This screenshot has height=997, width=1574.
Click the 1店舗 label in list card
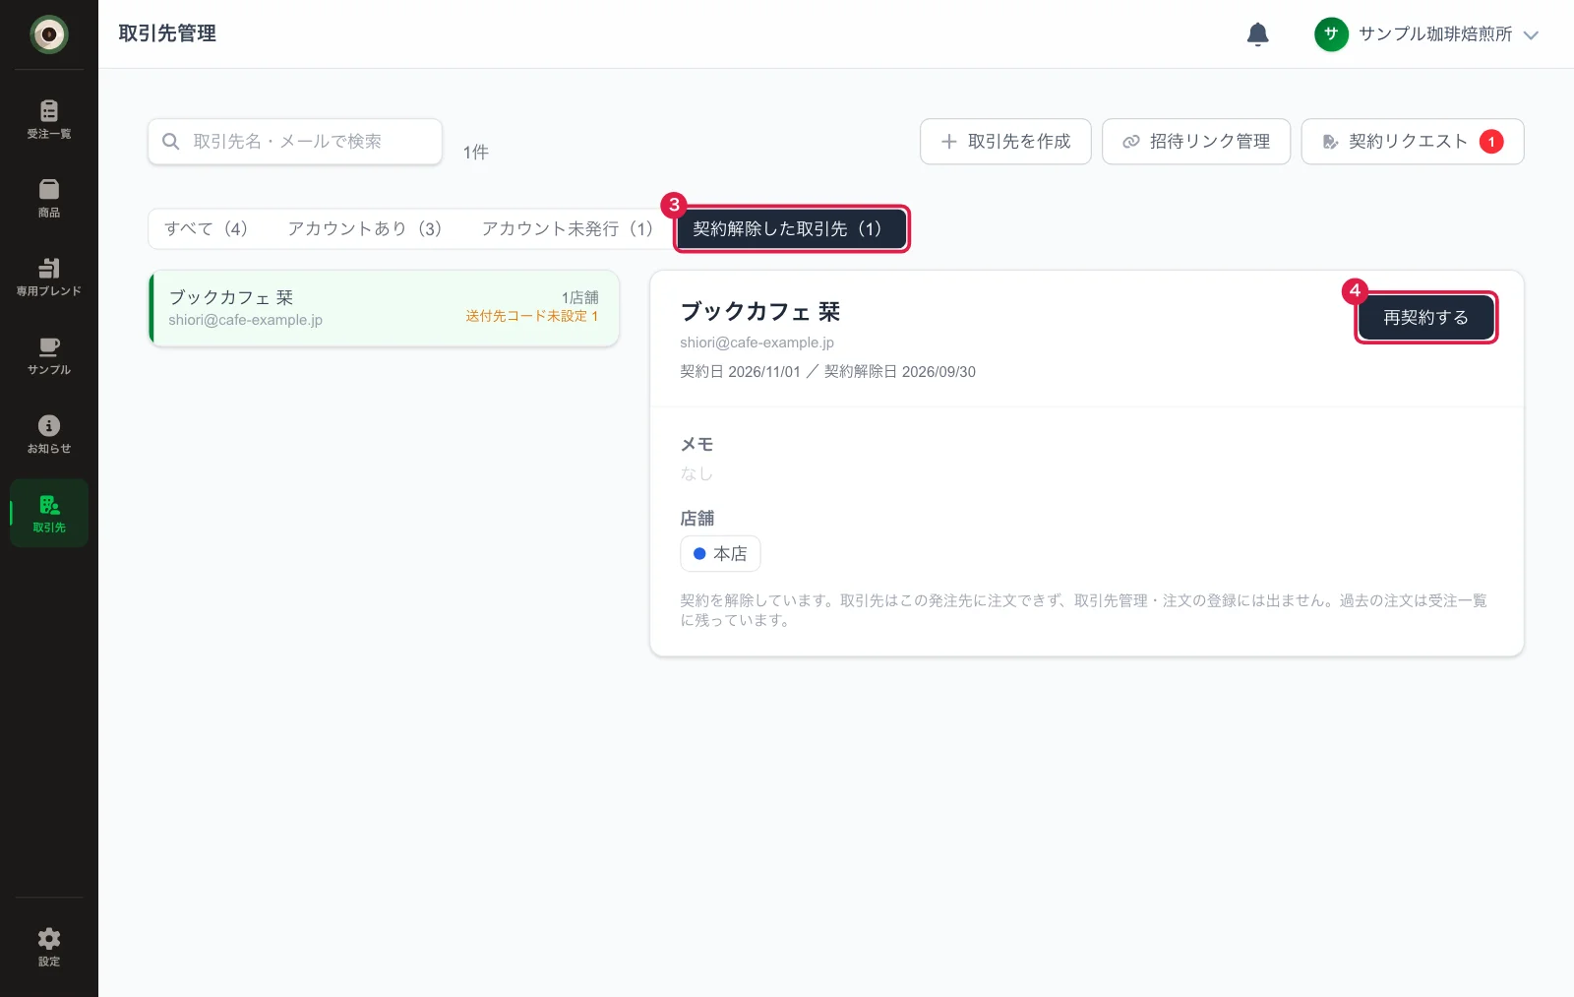click(x=580, y=297)
